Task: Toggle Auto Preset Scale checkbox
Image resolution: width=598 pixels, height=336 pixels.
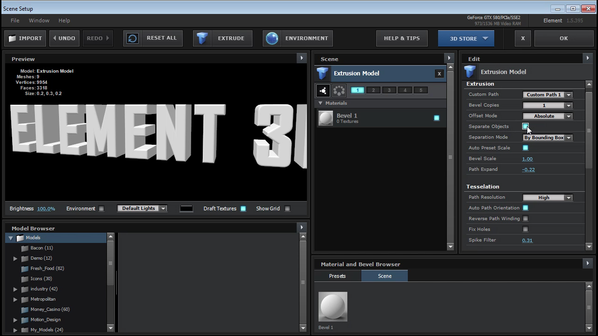Action: coord(525,148)
